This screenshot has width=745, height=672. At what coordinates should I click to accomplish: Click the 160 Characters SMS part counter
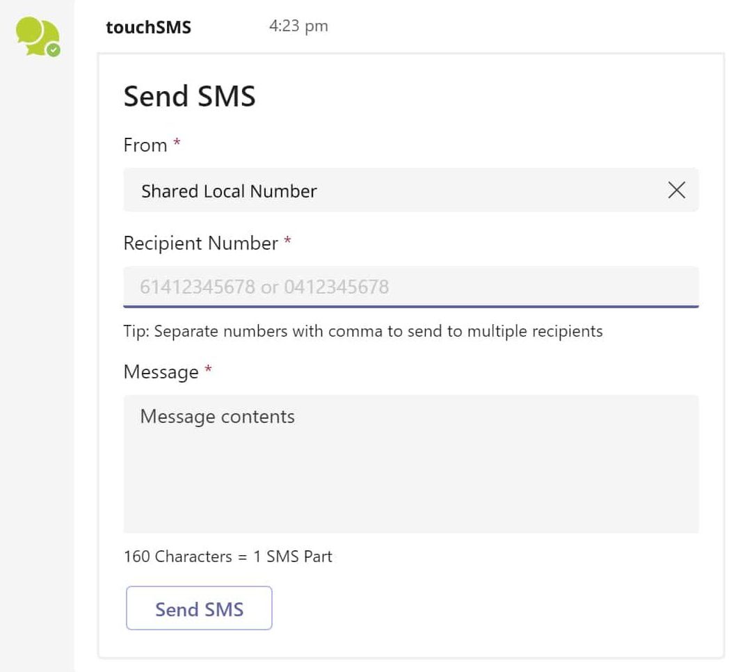click(227, 557)
